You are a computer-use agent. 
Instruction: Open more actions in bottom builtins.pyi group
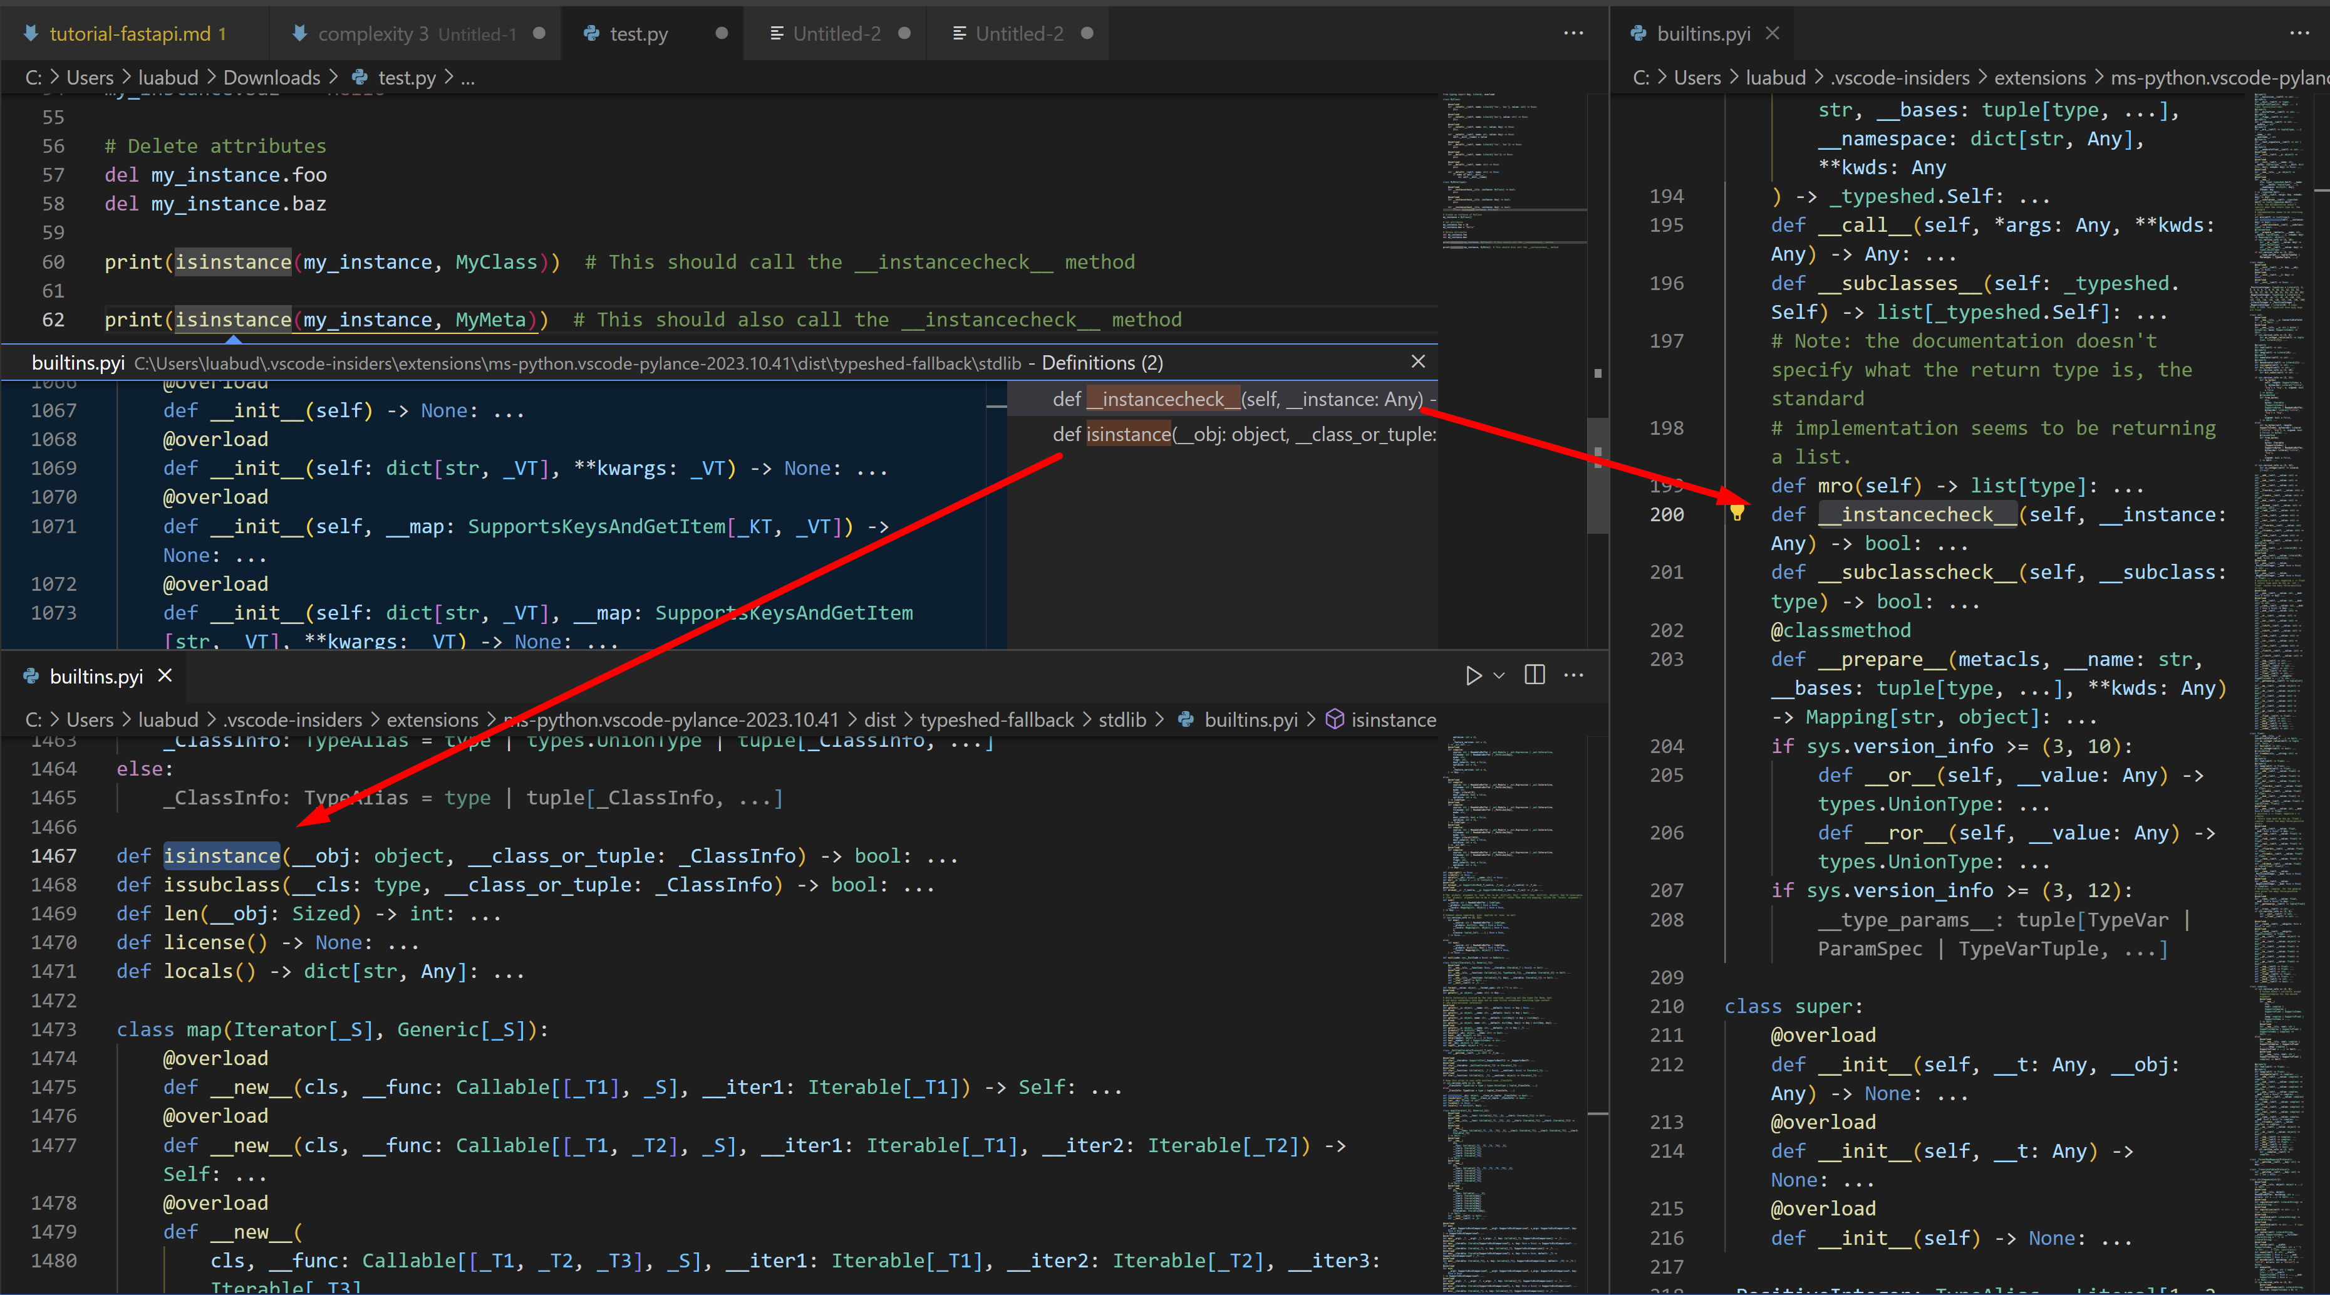point(1574,675)
